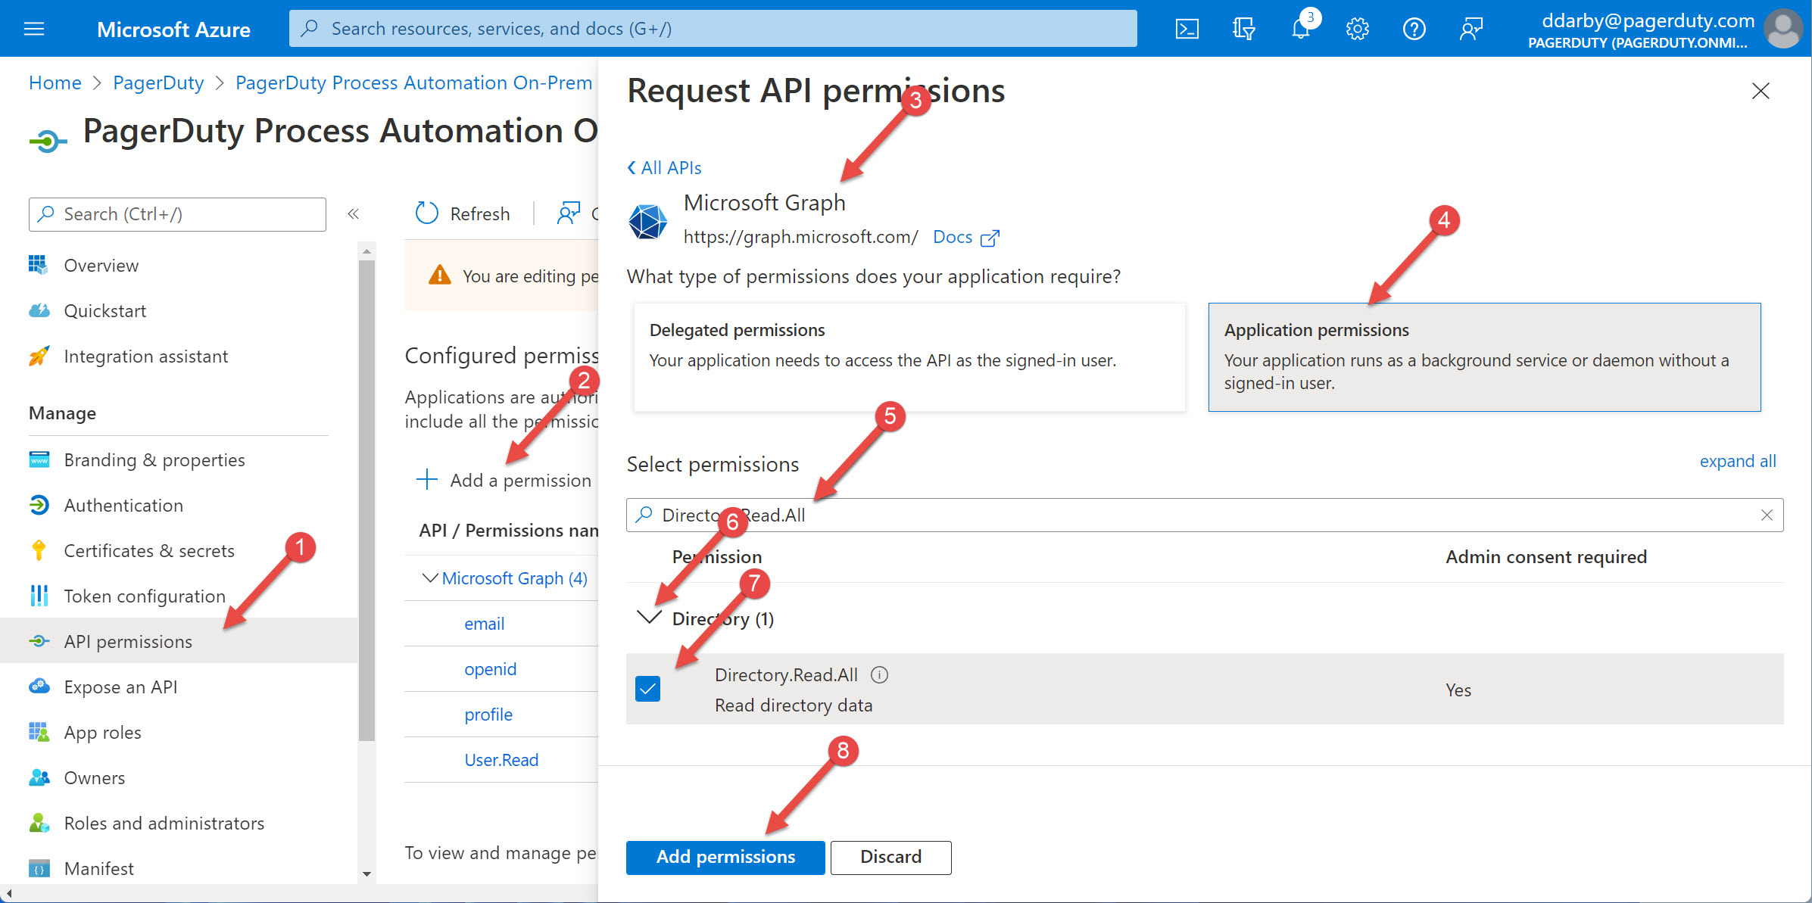Clear the permissions search box with the X
This screenshot has height=903, width=1812.
[x=1767, y=515]
